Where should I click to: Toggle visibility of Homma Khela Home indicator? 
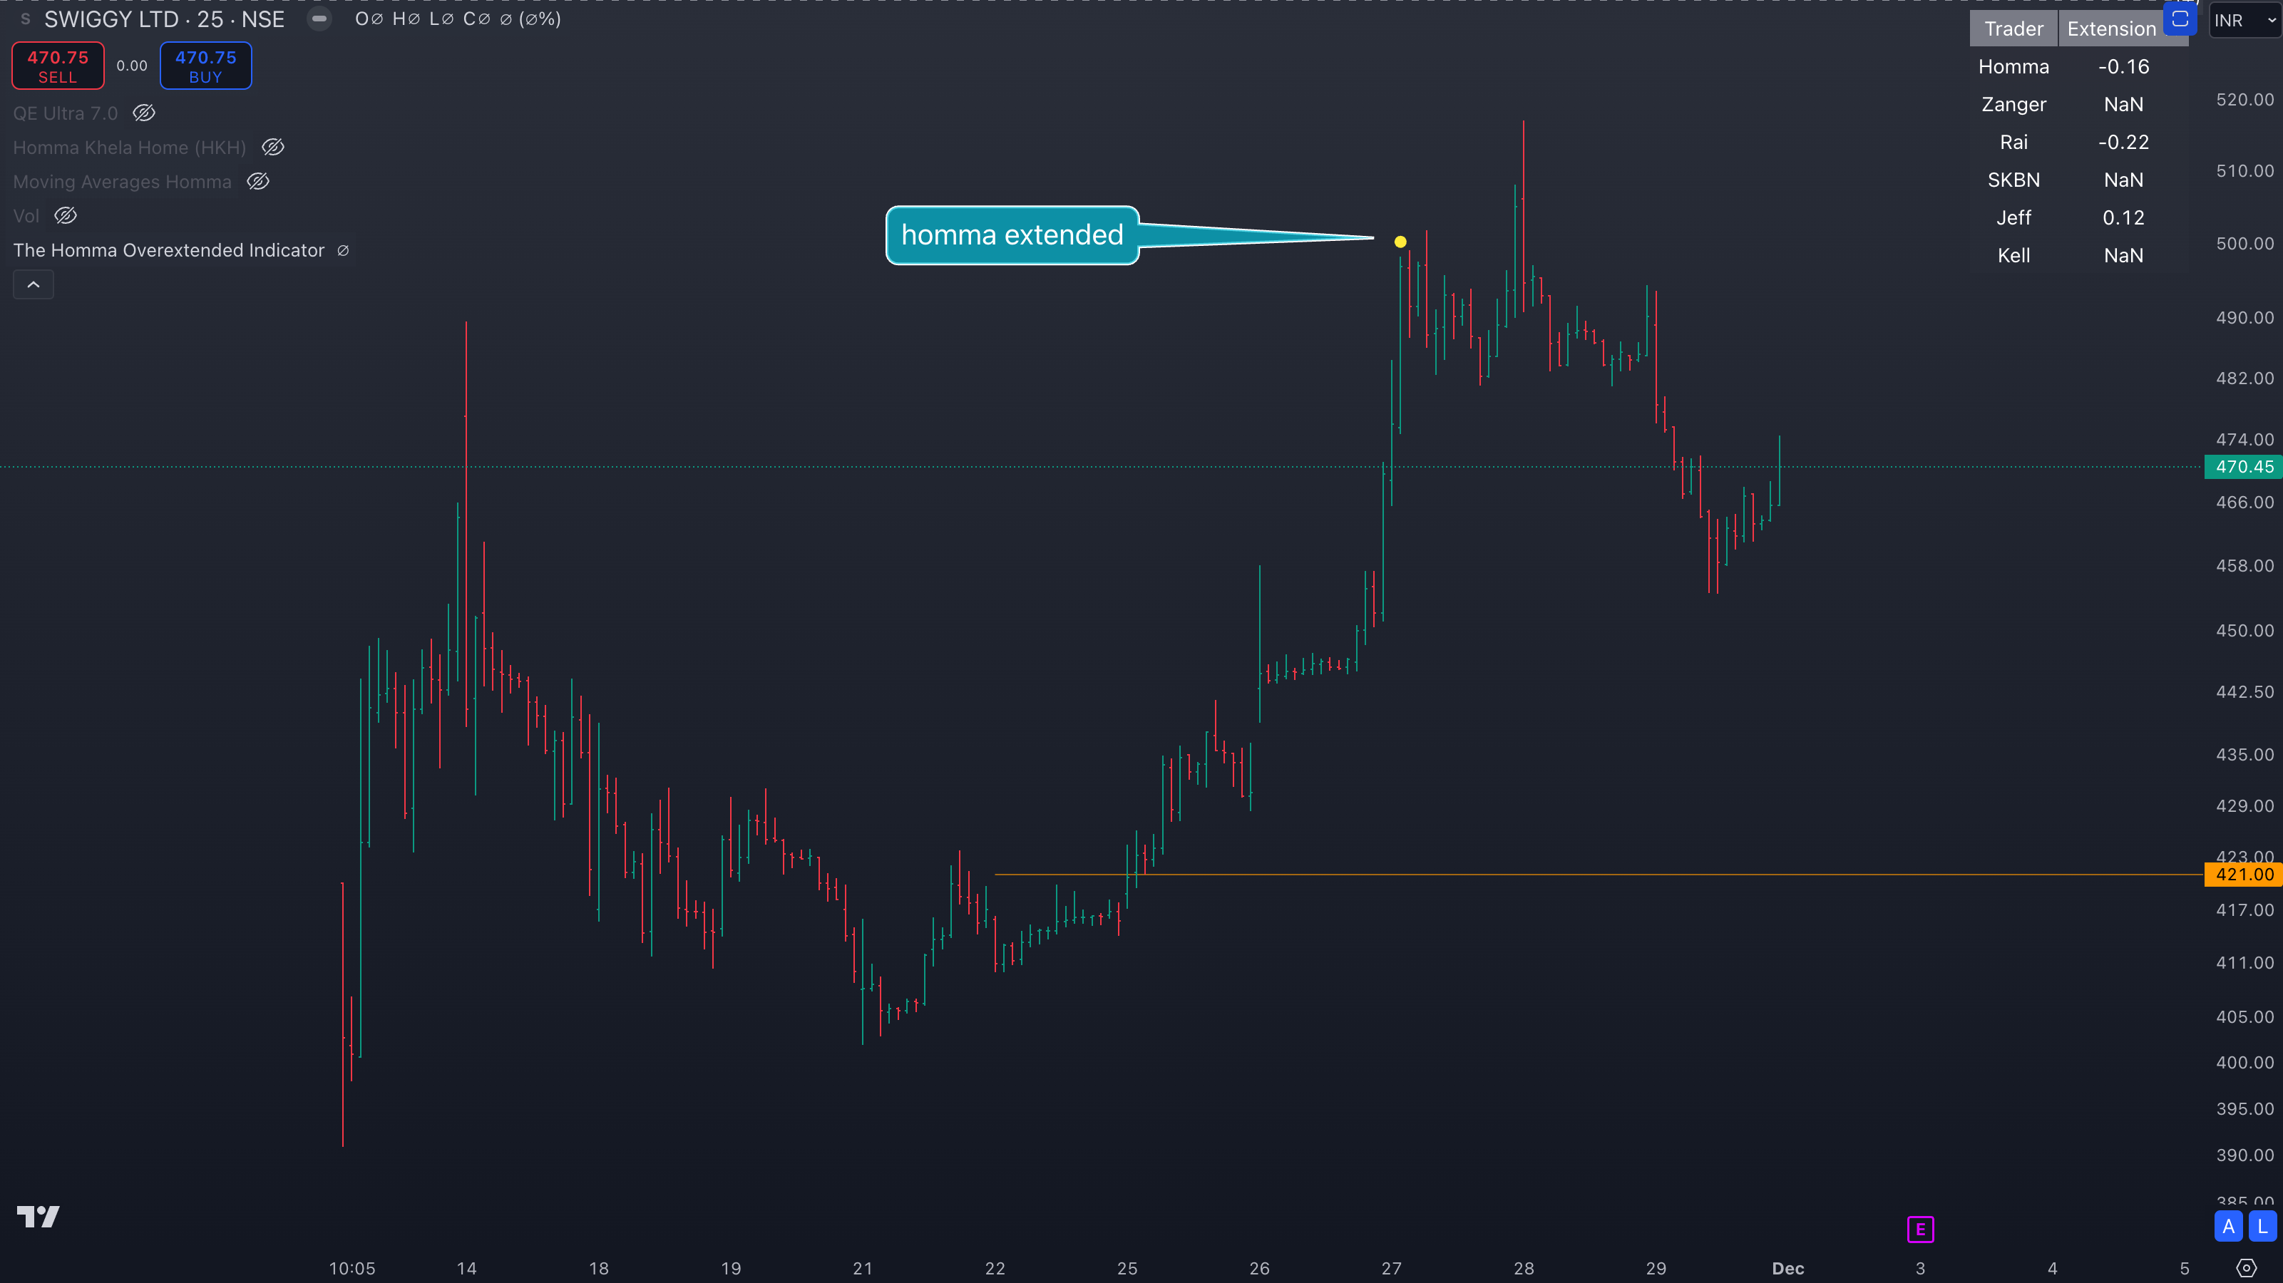pos(273,147)
